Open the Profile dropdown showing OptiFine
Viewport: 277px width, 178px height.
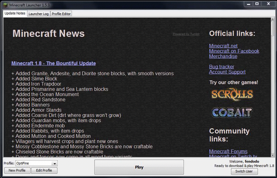(36, 164)
